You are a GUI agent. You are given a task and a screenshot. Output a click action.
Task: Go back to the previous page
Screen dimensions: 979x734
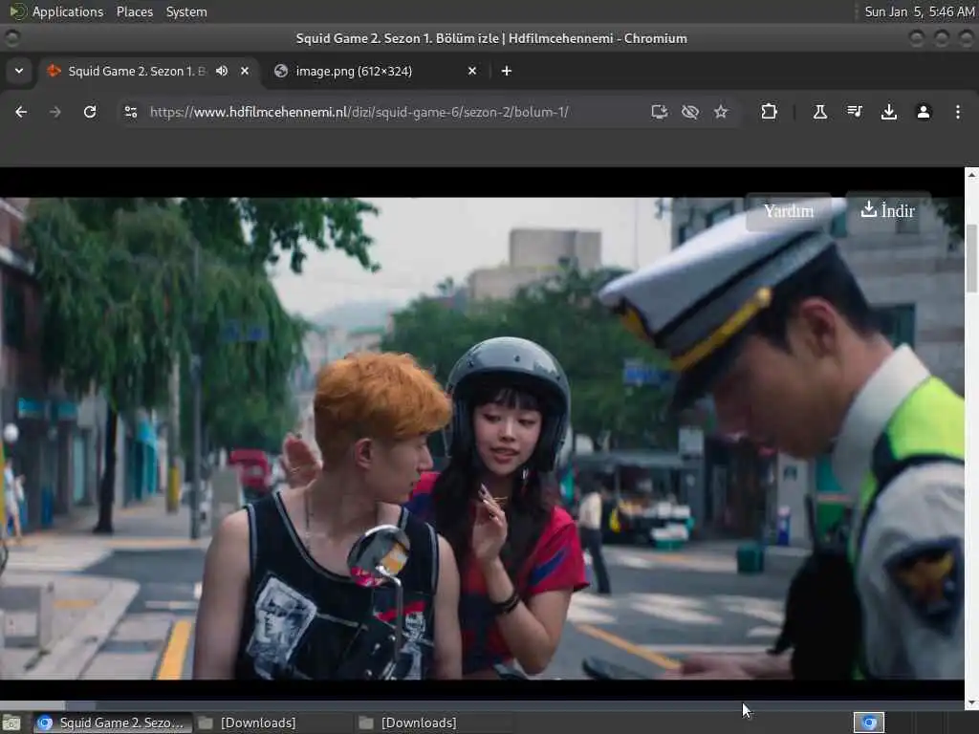tap(21, 112)
